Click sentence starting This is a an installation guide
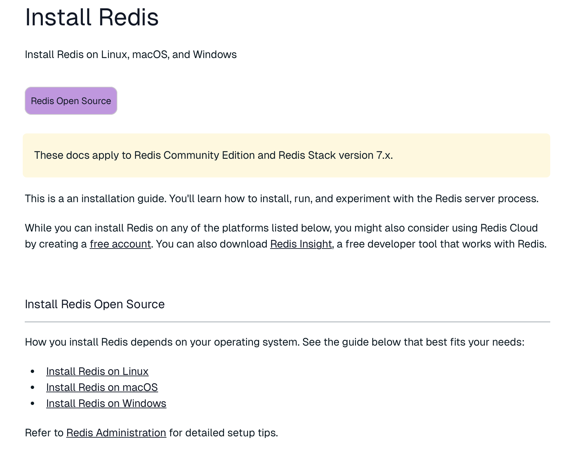The width and height of the screenshot is (581, 449). click(282, 199)
